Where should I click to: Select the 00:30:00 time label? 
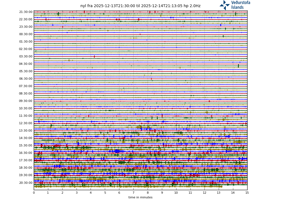pos(26,34)
